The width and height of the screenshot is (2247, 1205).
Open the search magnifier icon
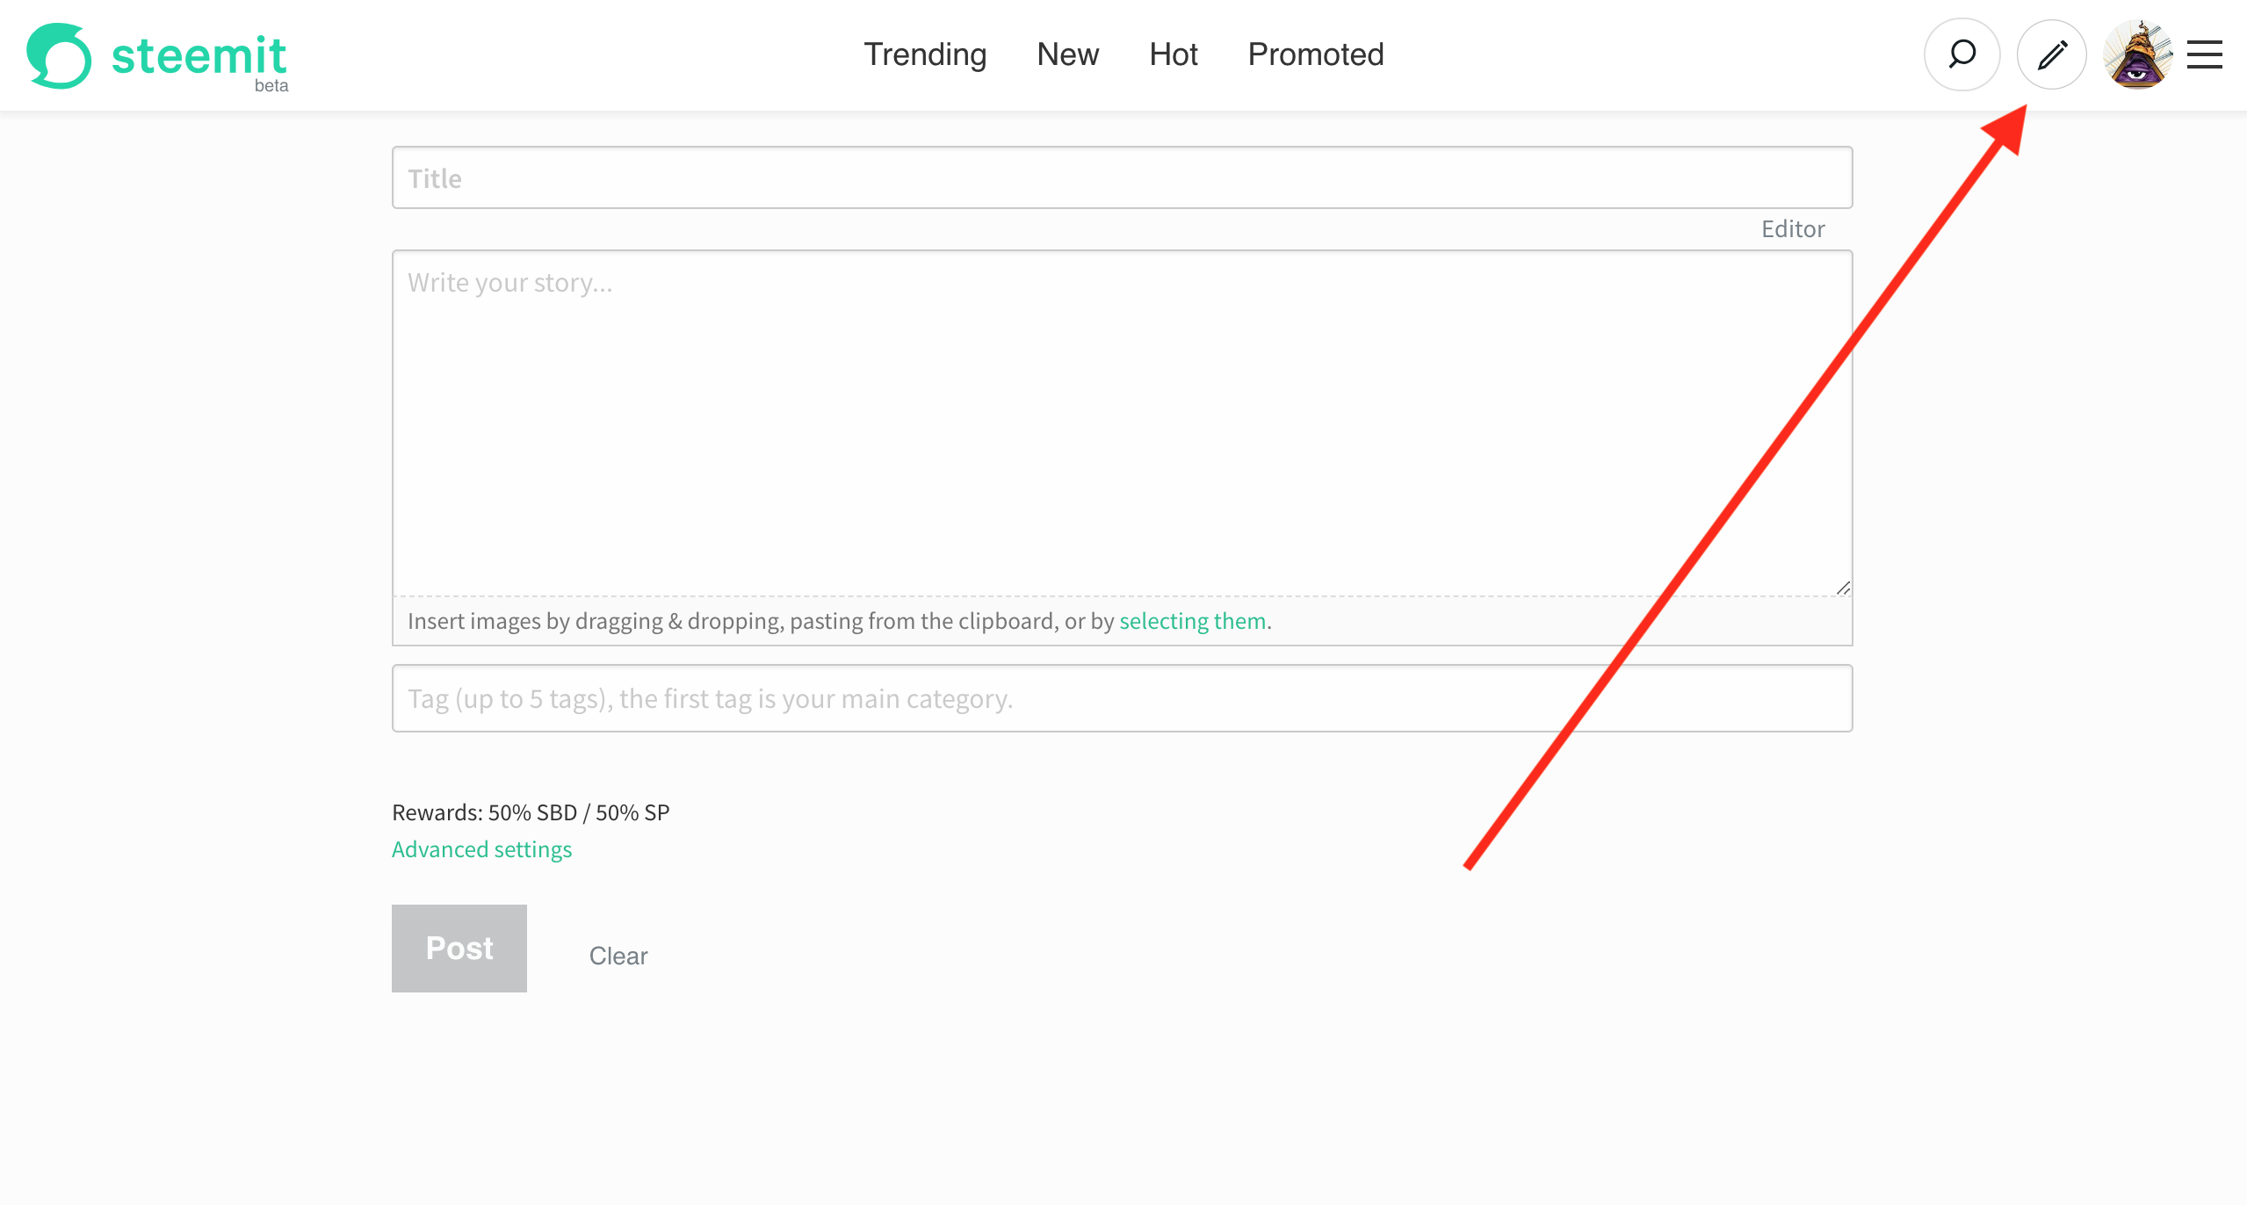(x=1962, y=54)
